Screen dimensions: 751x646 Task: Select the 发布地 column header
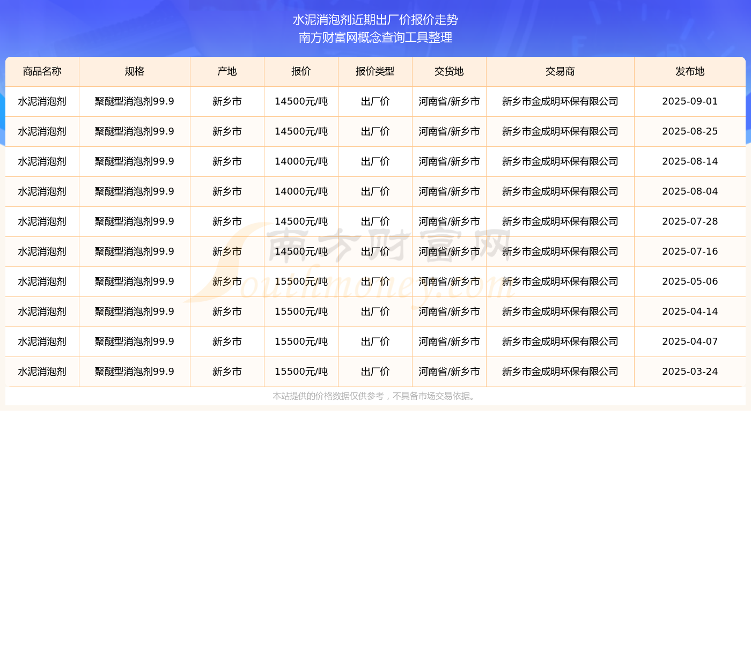click(x=690, y=71)
